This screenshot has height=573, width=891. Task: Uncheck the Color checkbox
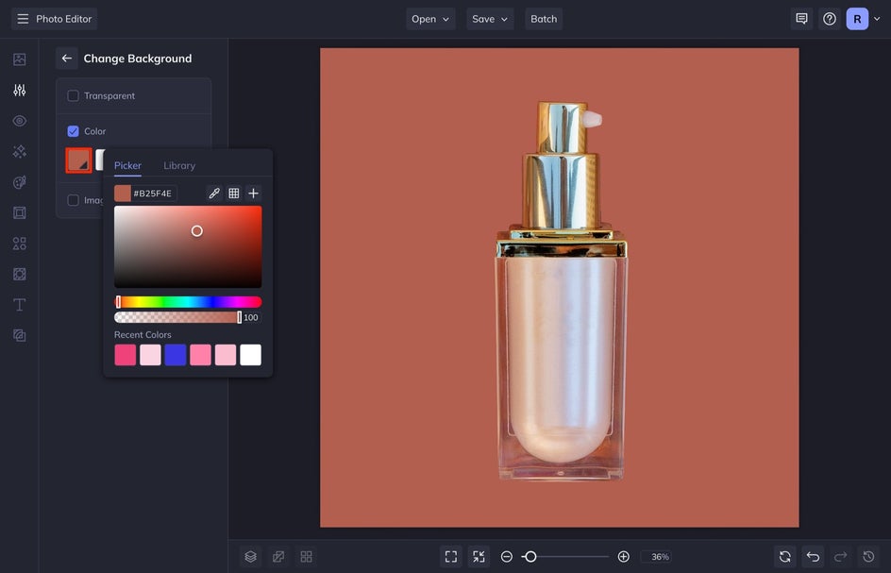[x=73, y=131]
